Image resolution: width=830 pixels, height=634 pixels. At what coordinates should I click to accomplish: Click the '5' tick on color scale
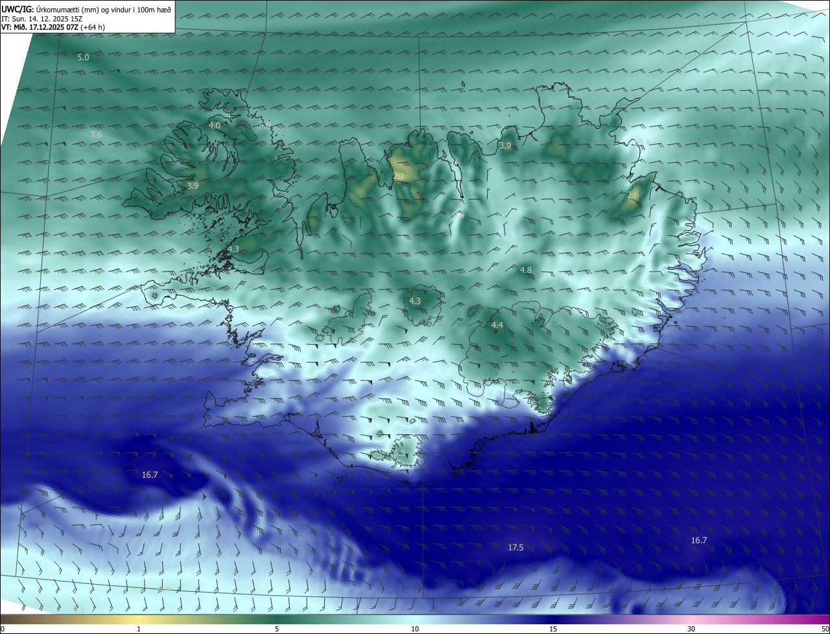tap(277, 629)
